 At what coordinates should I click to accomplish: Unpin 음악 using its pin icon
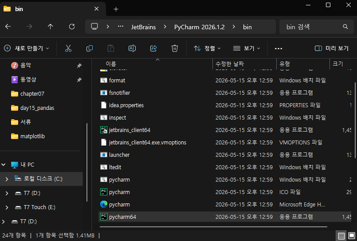[79, 66]
